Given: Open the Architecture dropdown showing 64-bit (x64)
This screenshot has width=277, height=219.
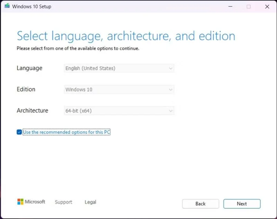Looking at the screenshot, I should (x=119, y=111).
